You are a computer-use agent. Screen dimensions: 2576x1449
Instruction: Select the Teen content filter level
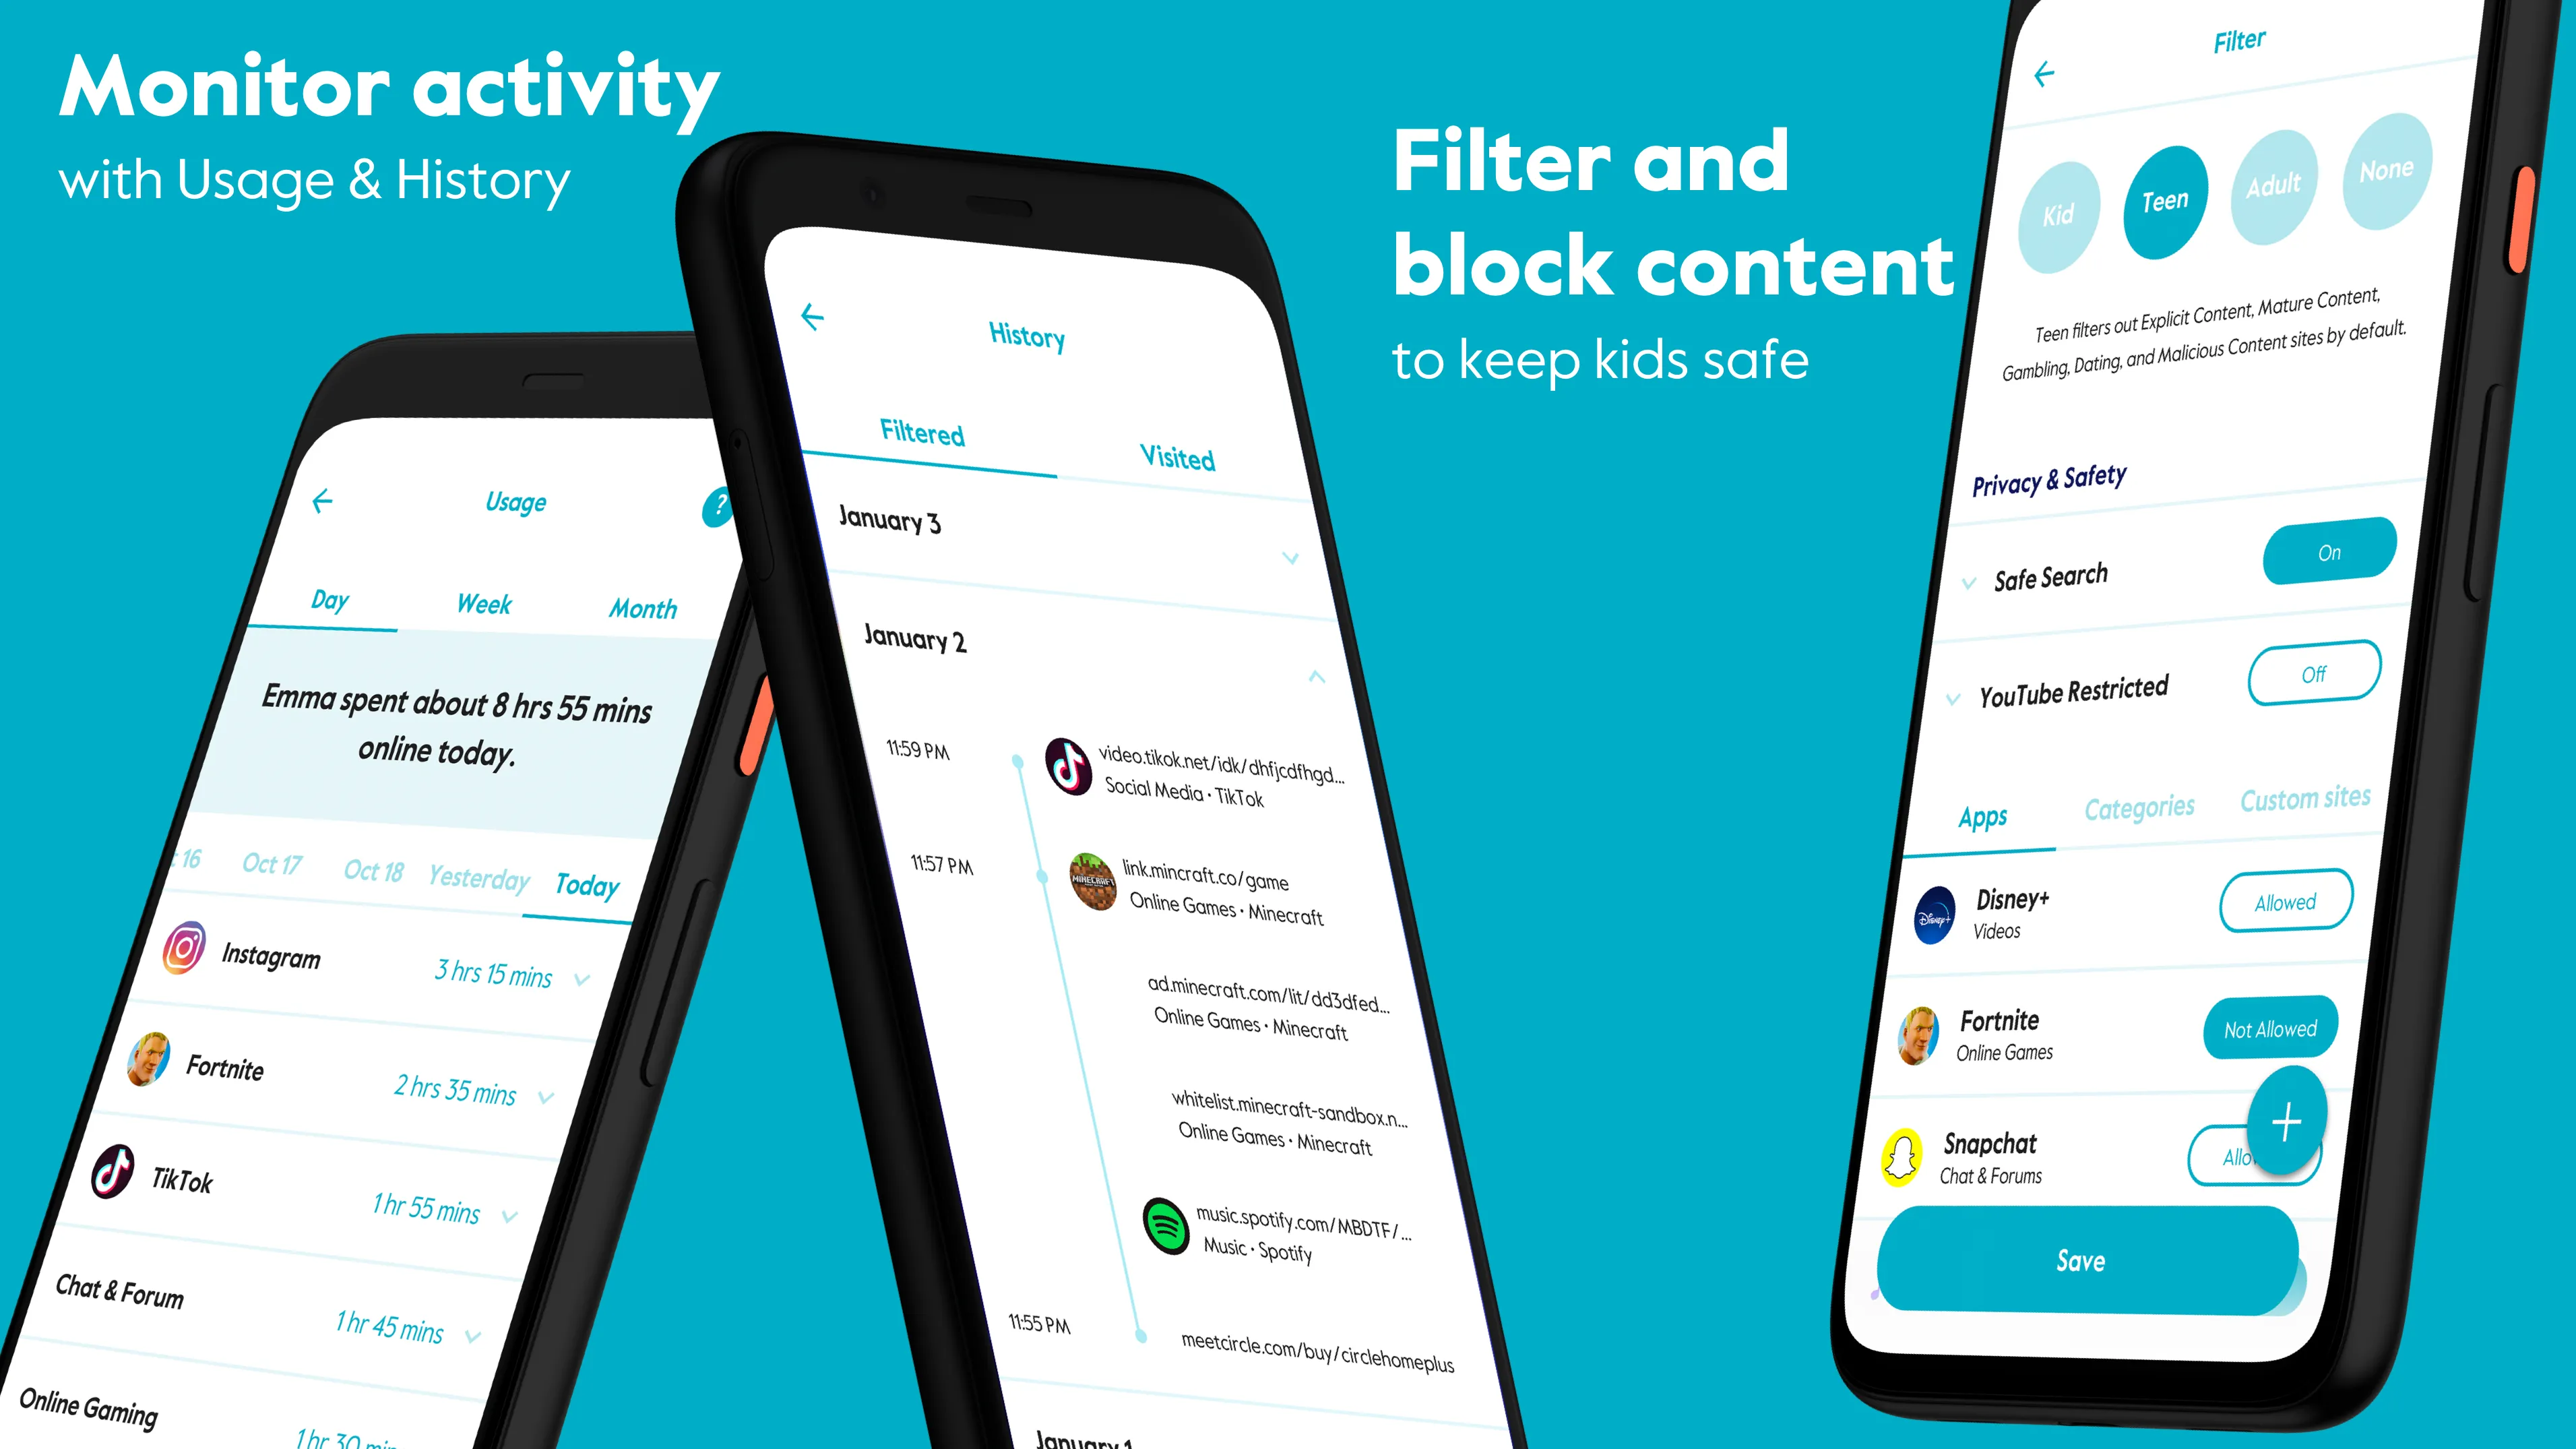(x=2160, y=191)
